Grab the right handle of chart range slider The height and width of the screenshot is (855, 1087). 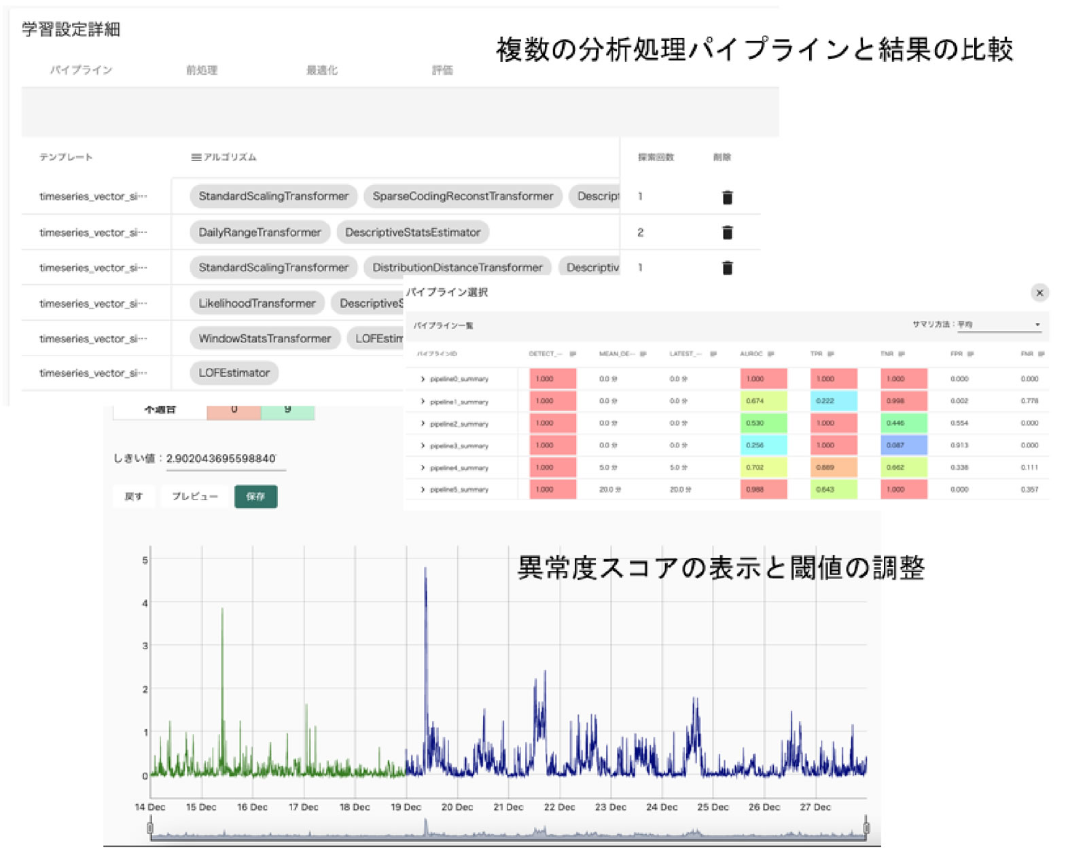866,828
